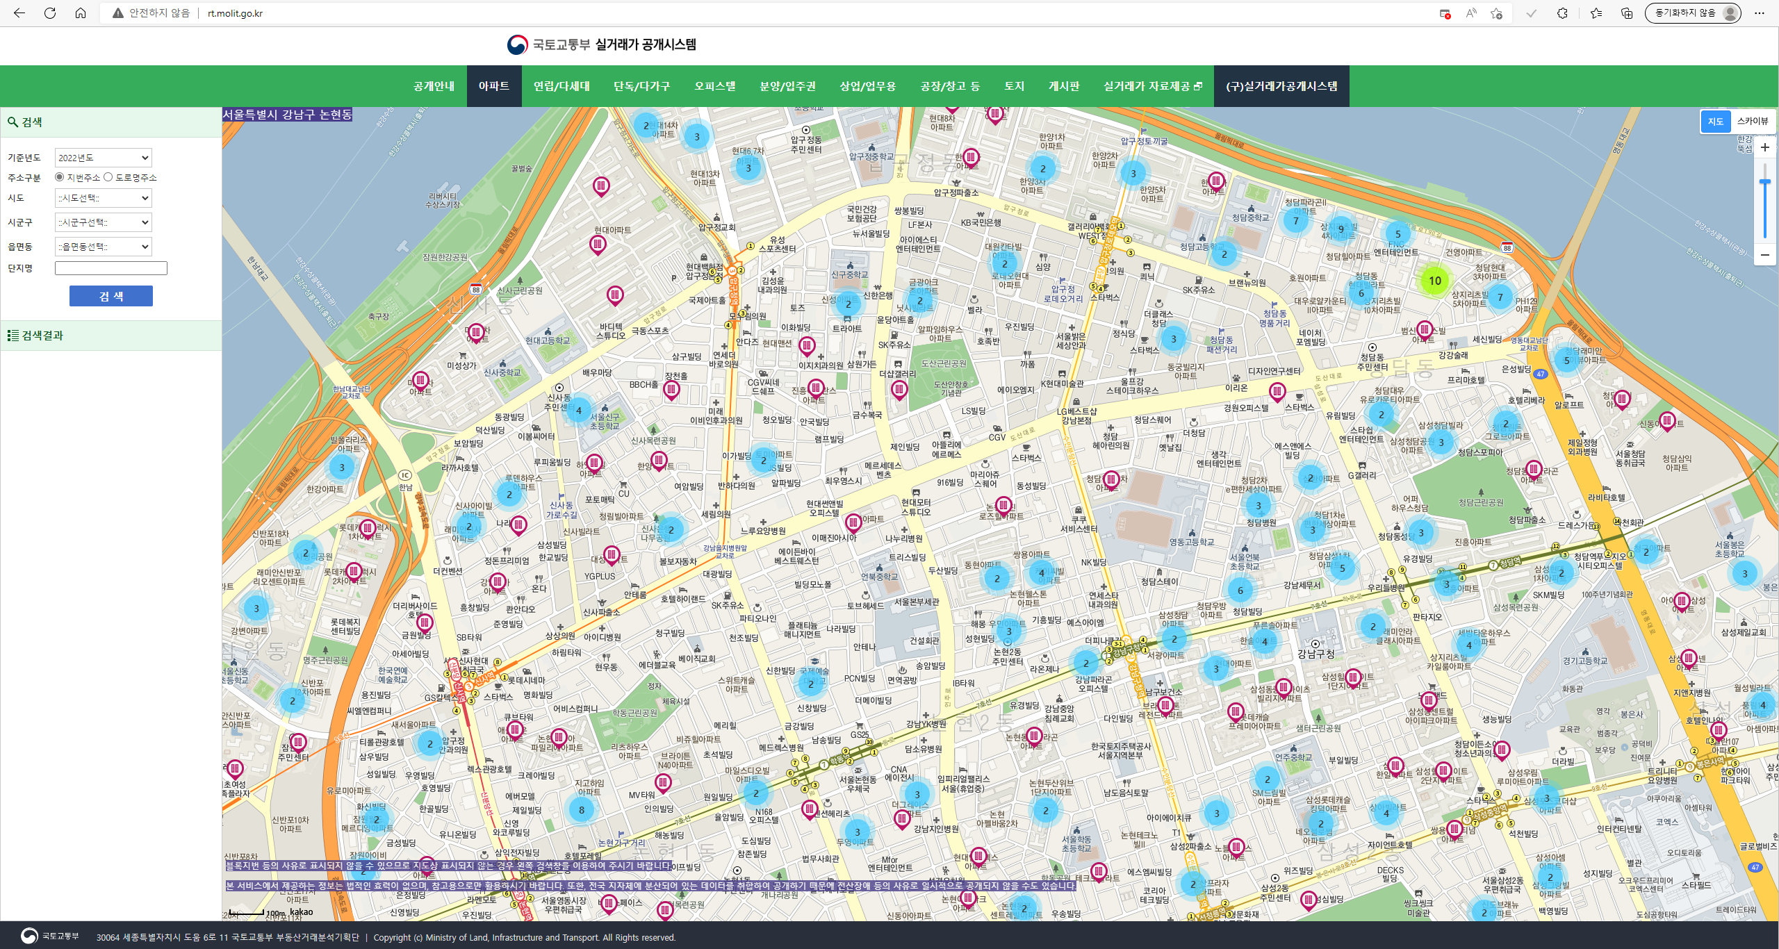Open browser favorites star icon
The height and width of the screenshot is (949, 1779).
pyautogui.click(x=1596, y=13)
